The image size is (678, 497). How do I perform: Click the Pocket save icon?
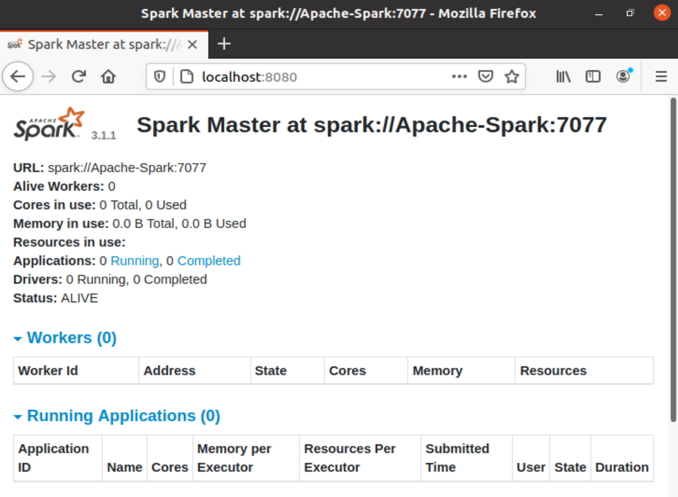[486, 76]
